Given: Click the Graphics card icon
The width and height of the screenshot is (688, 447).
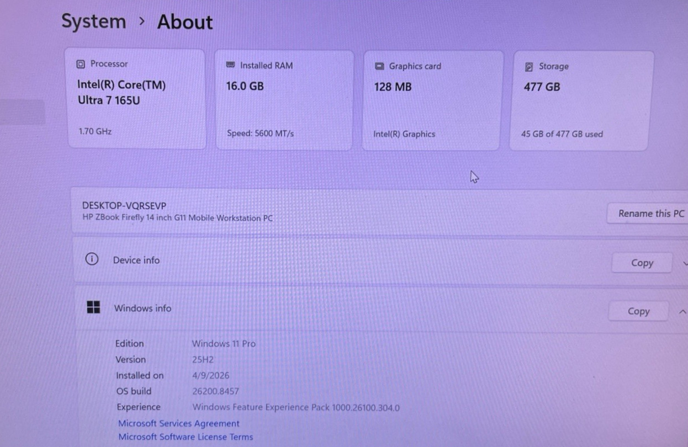Looking at the screenshot, I should point(379,66).
